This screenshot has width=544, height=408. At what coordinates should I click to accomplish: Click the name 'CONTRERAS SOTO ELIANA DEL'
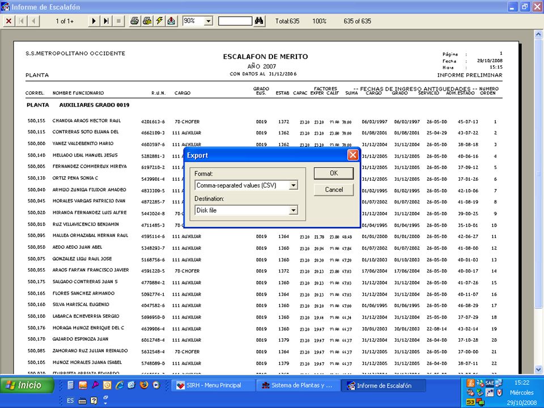pyautogui.click(x=86, y=132)
